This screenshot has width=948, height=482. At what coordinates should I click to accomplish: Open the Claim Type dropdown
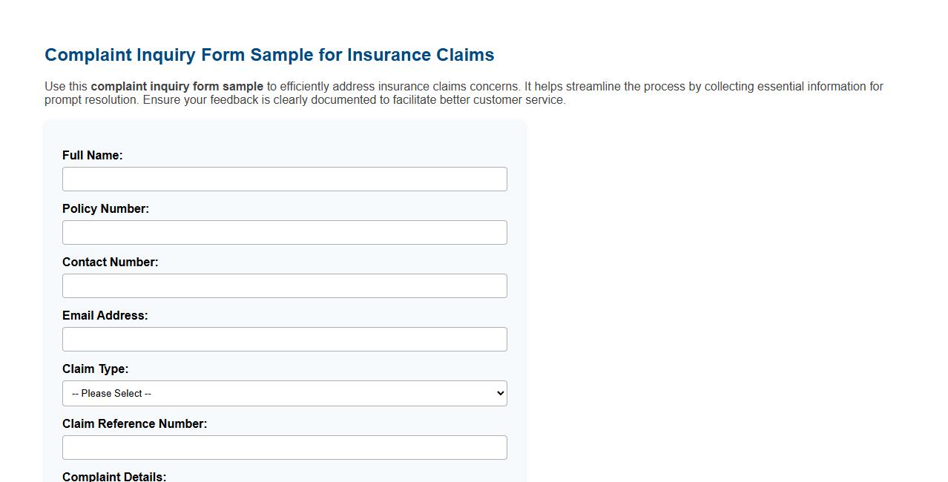tap(285, 393)
